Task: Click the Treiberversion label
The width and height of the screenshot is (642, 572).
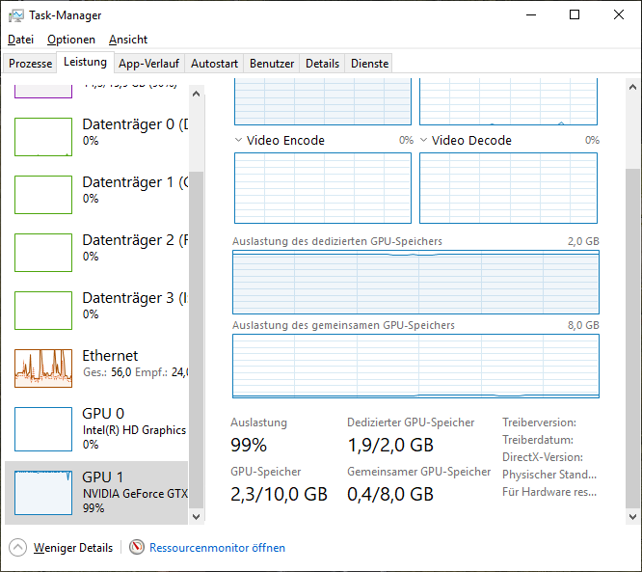Action: (x=539, y=422)
